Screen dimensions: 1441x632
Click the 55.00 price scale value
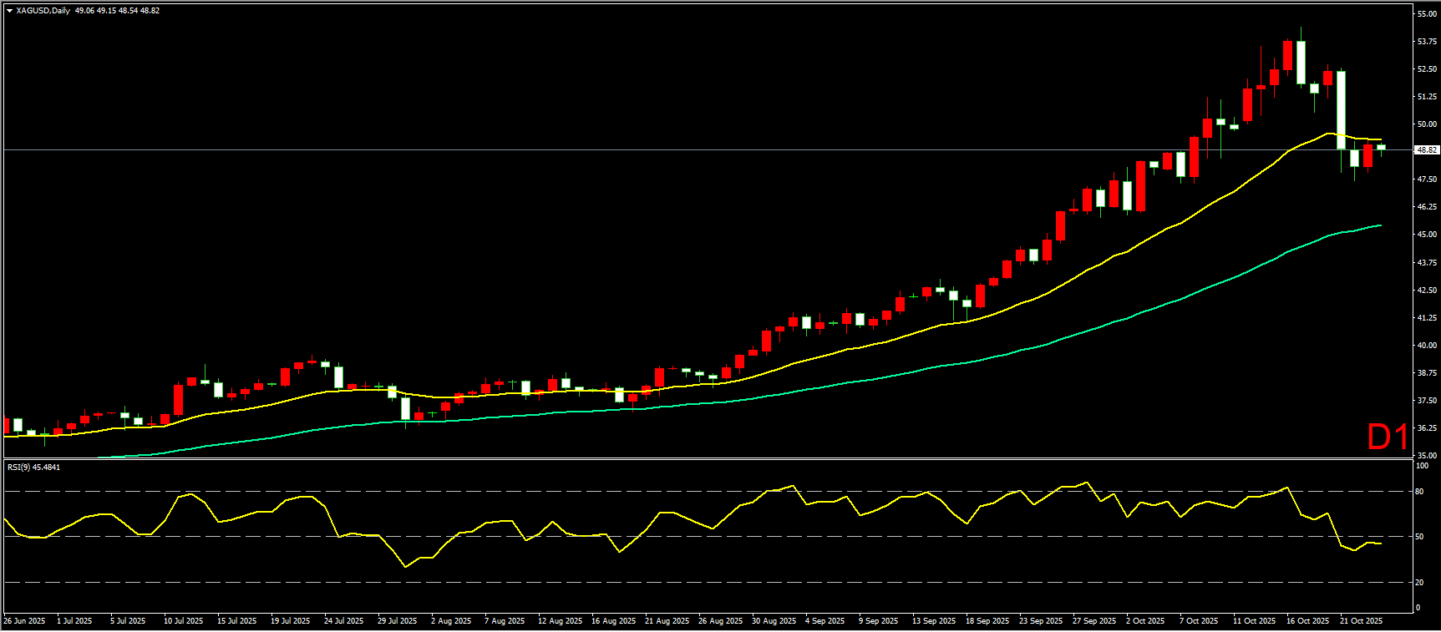click(x=1426, y=14)
